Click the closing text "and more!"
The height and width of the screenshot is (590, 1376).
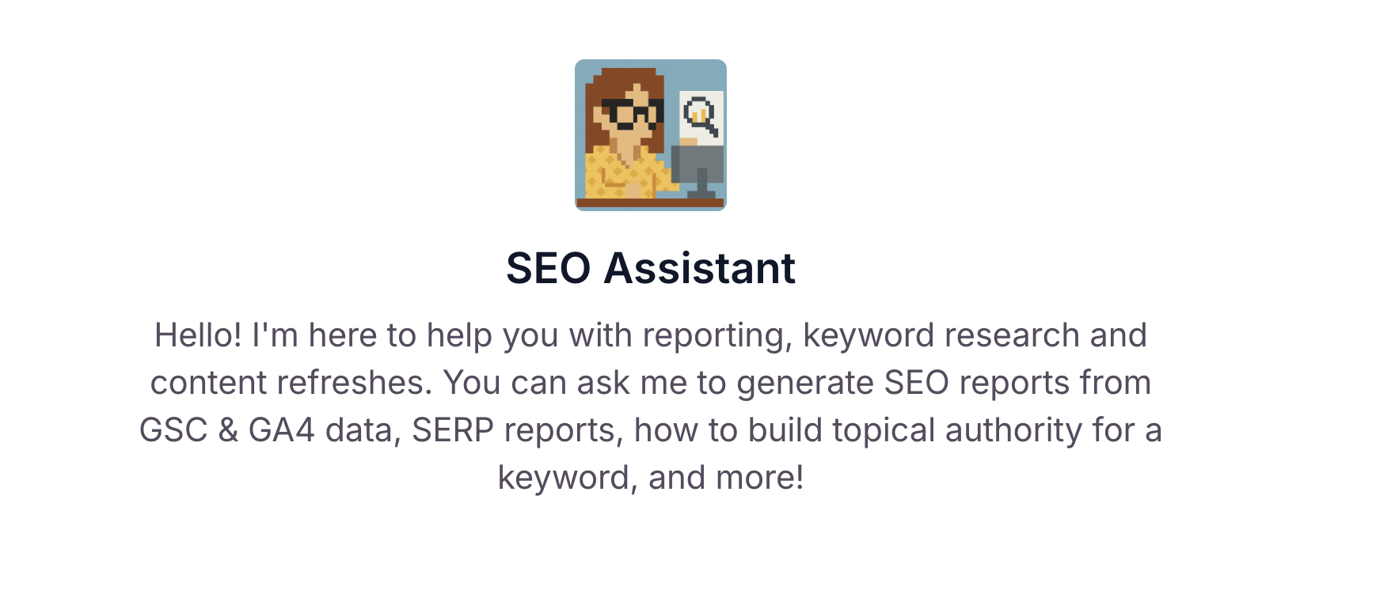(726, 478)
